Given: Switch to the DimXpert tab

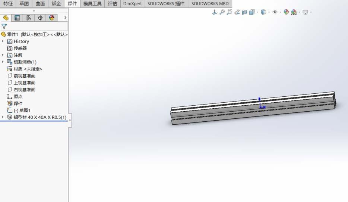Looking at the screenshot, I should point(132,4).
